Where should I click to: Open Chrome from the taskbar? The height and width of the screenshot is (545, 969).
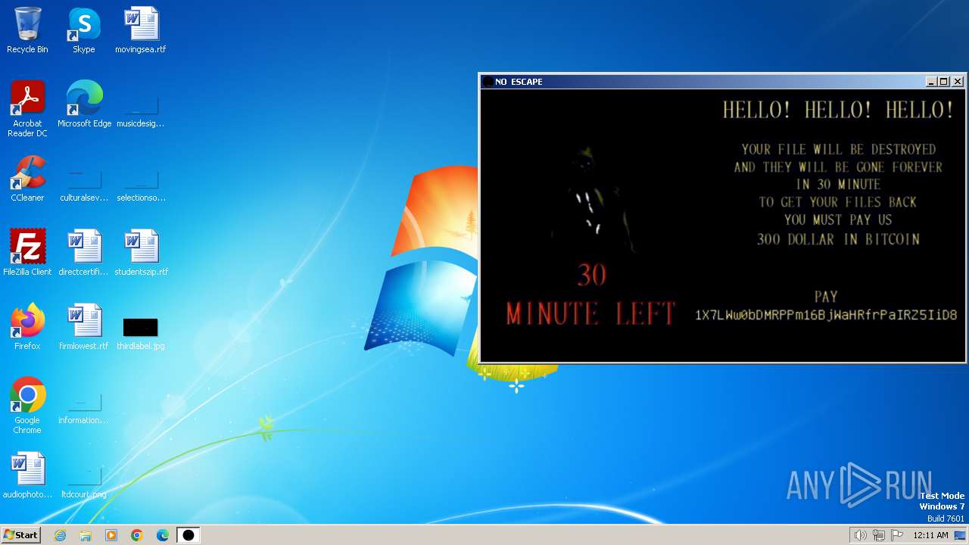click(x=137, y=535)
